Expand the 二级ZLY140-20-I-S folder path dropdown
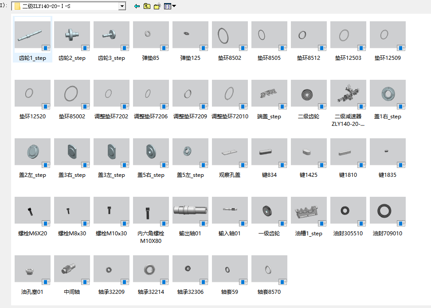The height and width of the screenshot is (308, 431). pos(122,6)
